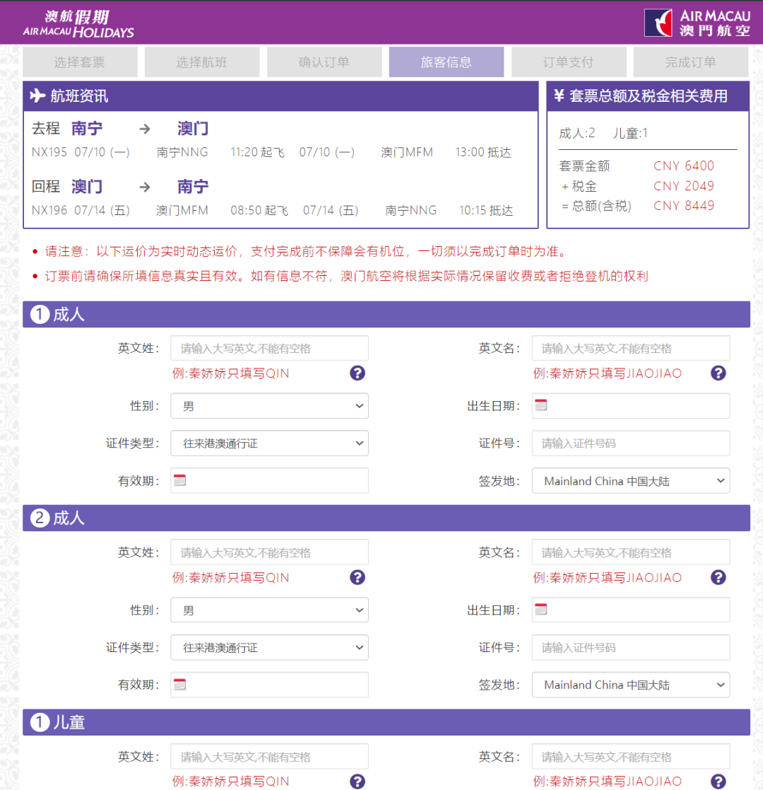Focus Adult 1 英文名 input field
763x790 pixels.
coord(631,348)
